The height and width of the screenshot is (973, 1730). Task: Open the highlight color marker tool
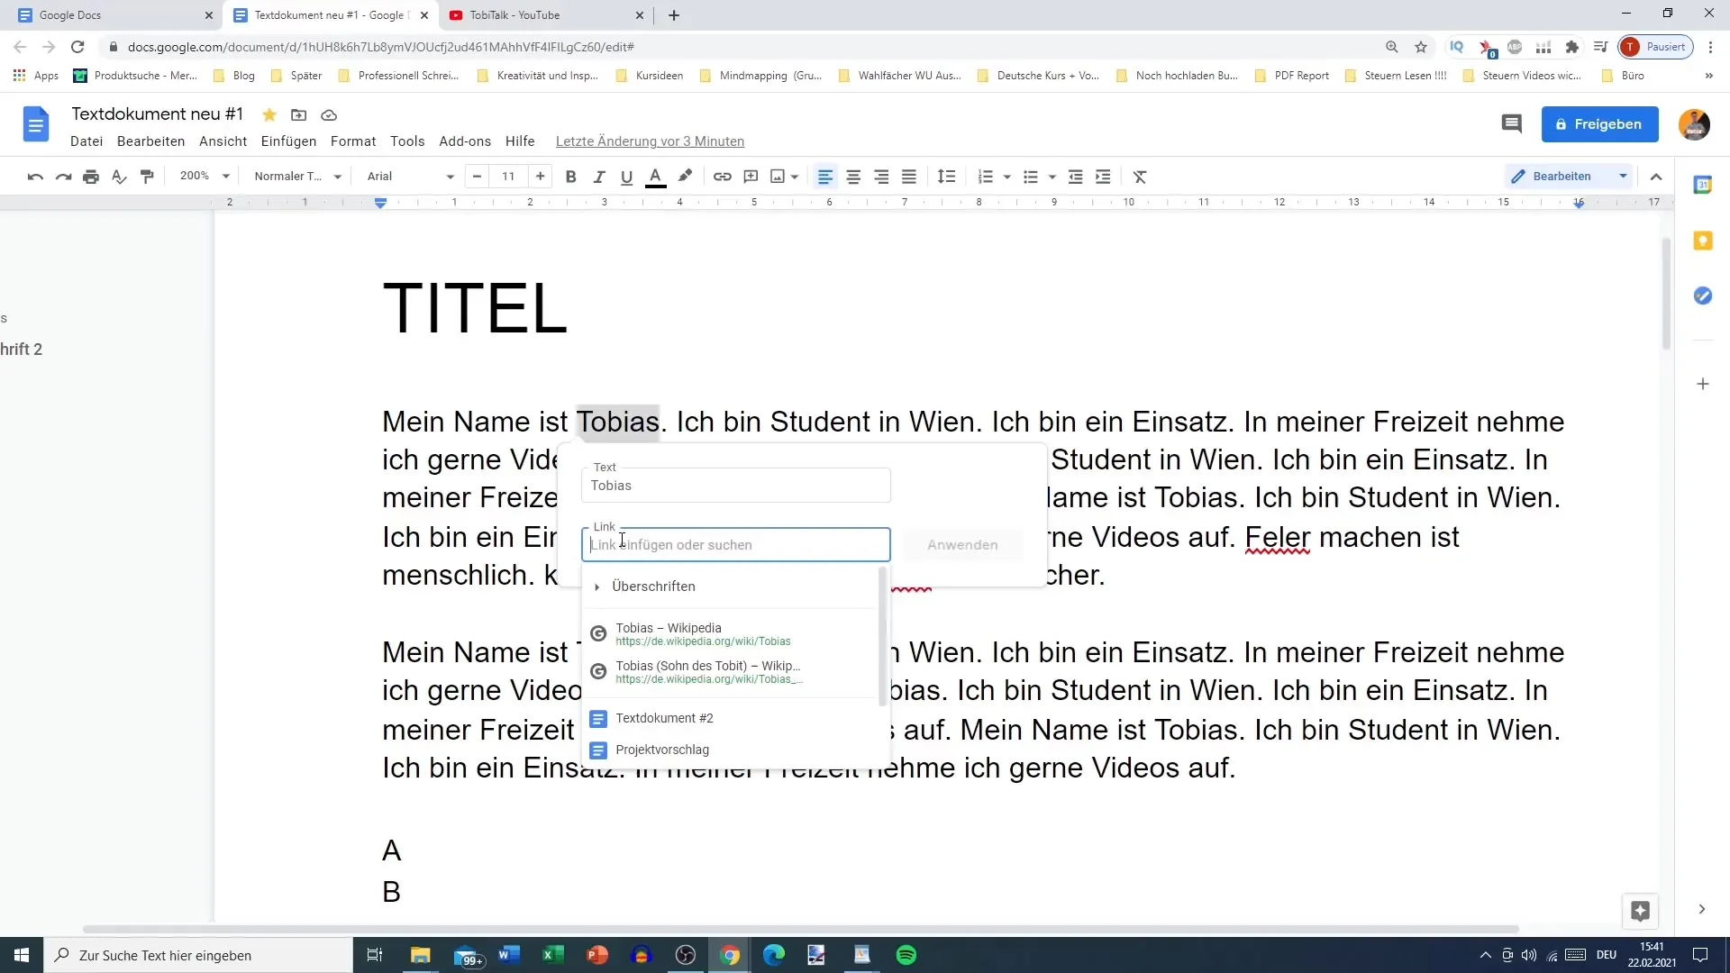pyautogui.click(x=685, y=177)
